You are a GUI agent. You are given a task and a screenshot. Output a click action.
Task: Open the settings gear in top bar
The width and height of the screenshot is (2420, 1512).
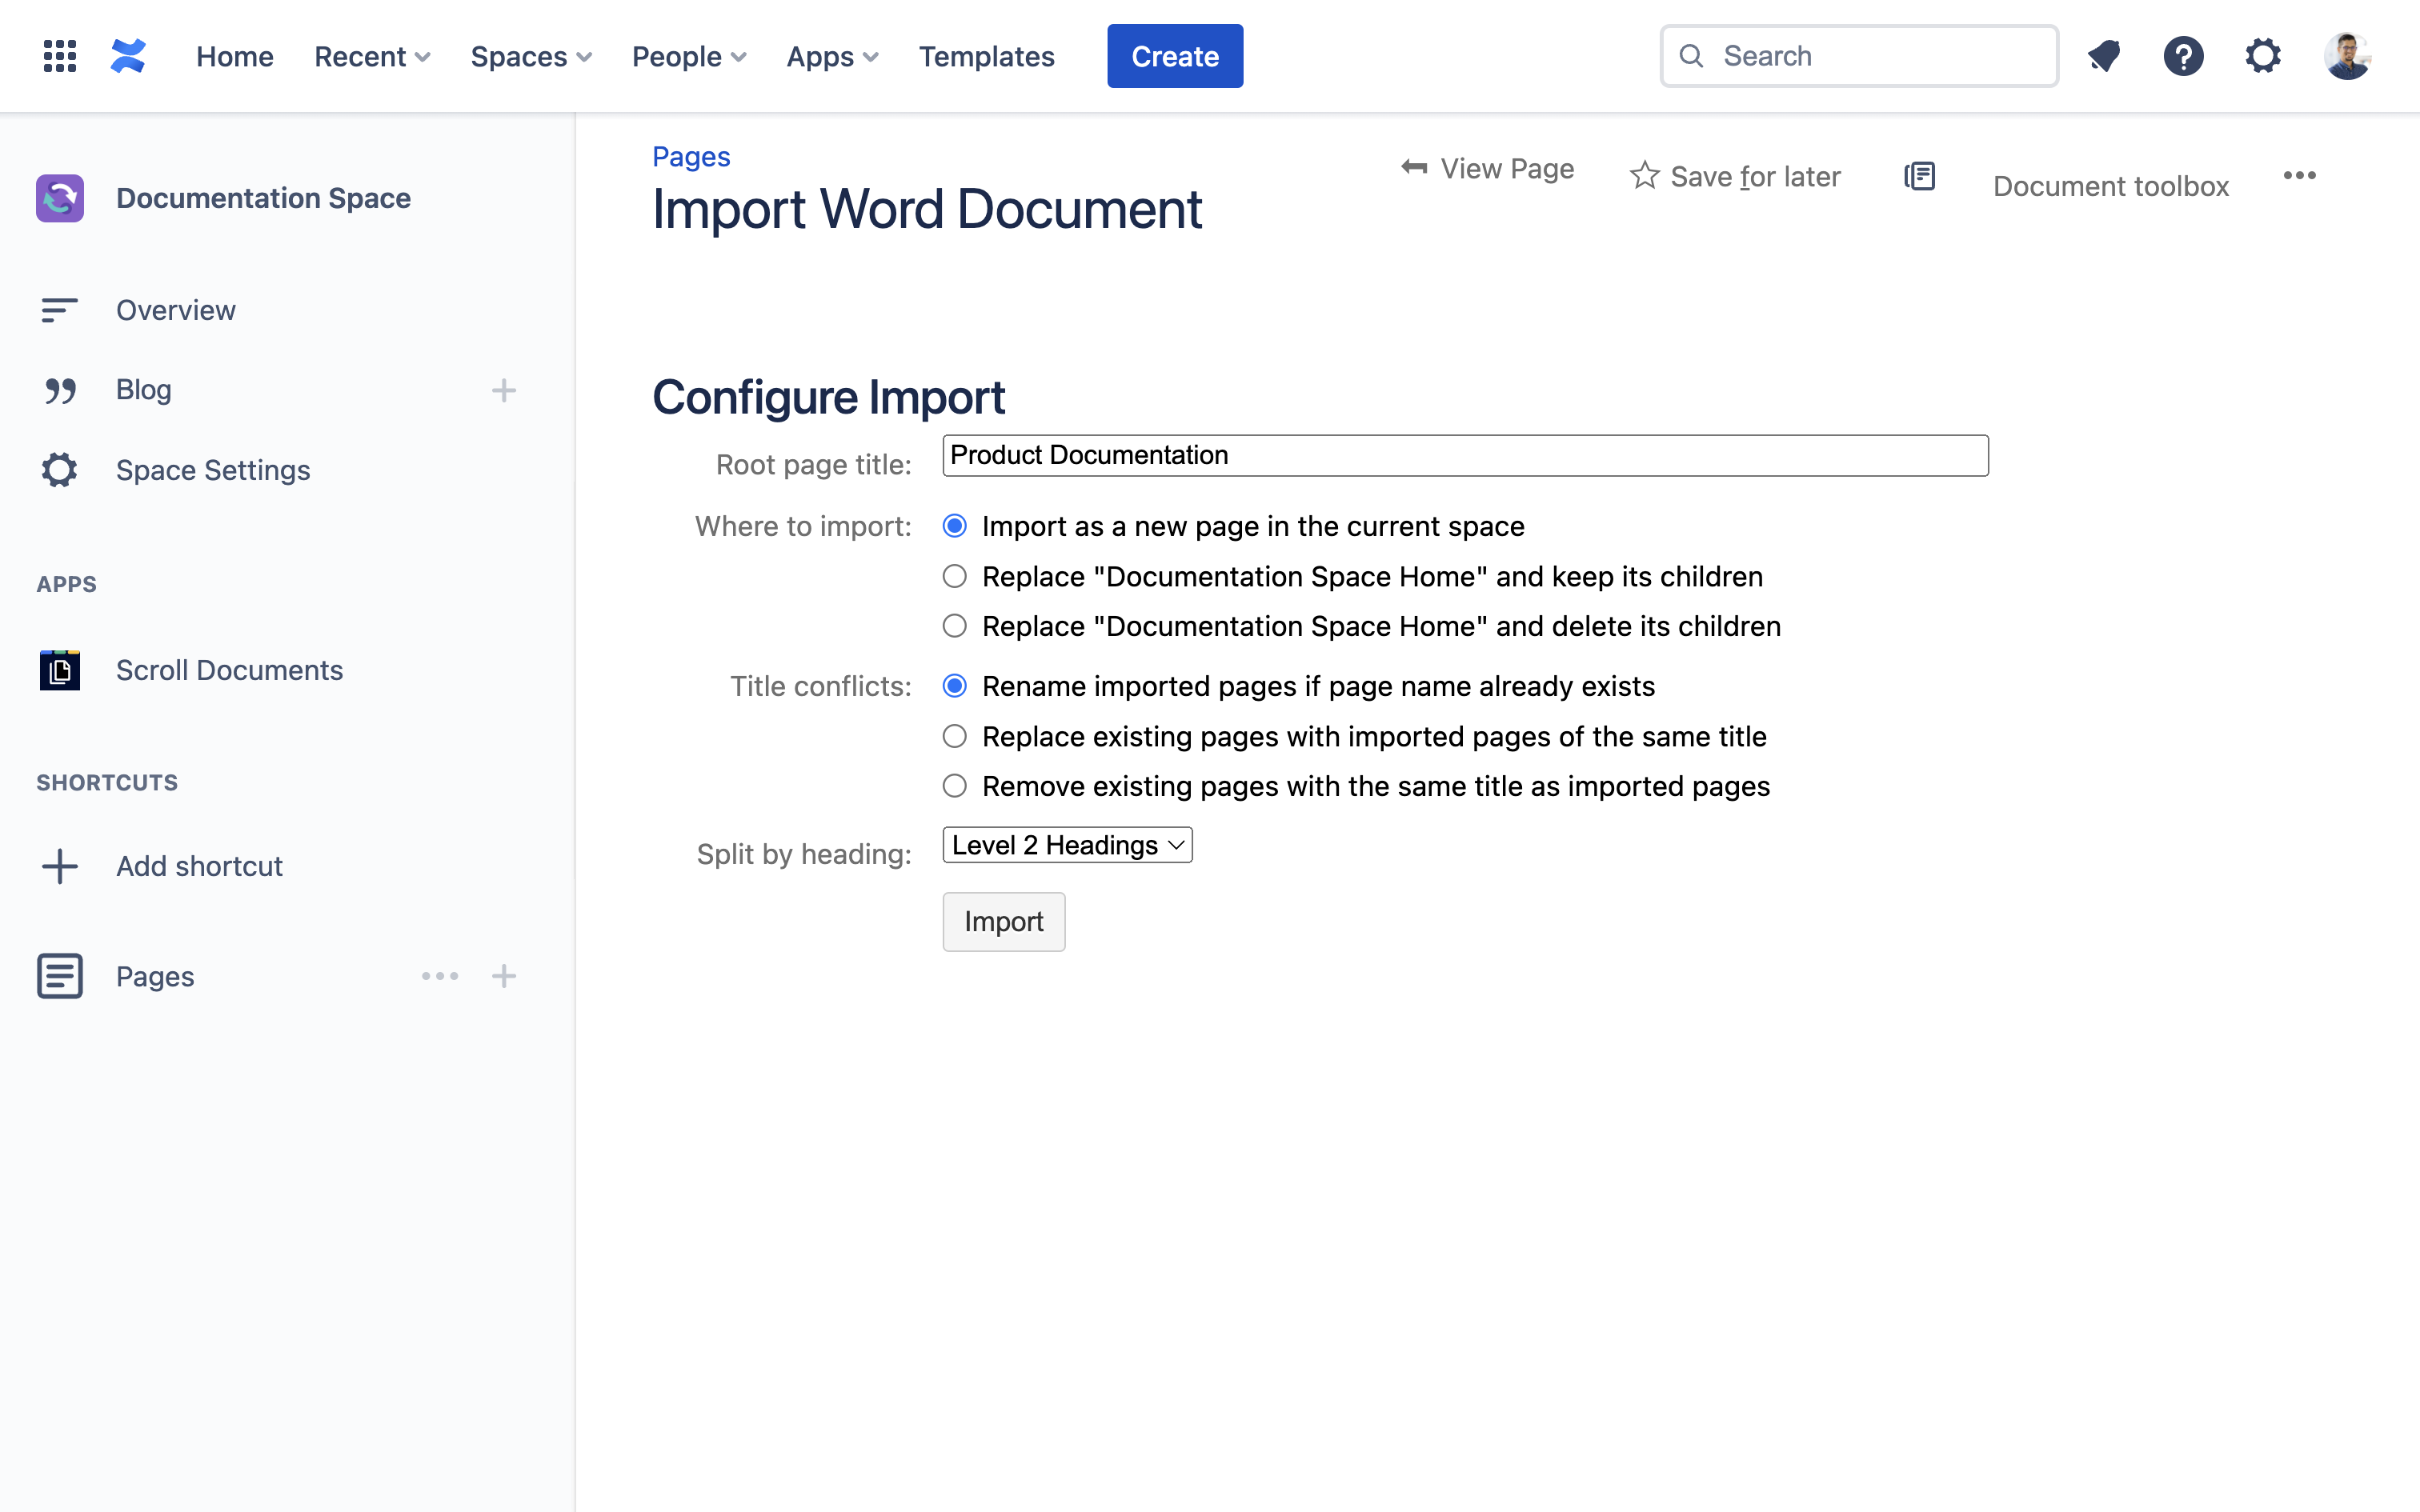(x=2262, y=56)
